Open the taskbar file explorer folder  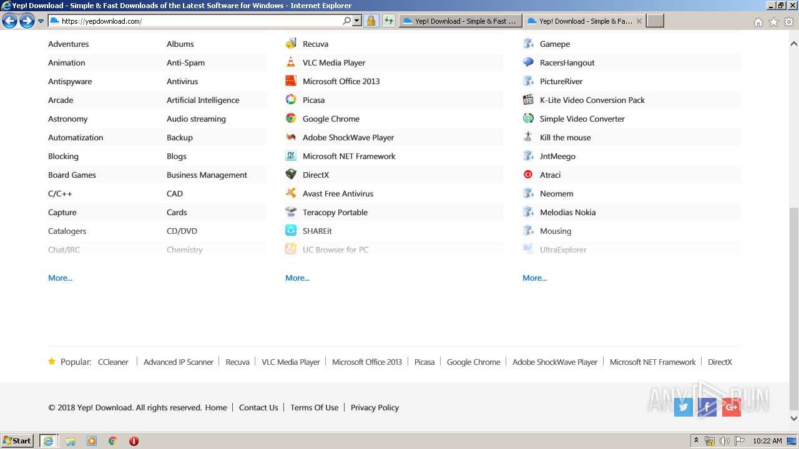71,441
